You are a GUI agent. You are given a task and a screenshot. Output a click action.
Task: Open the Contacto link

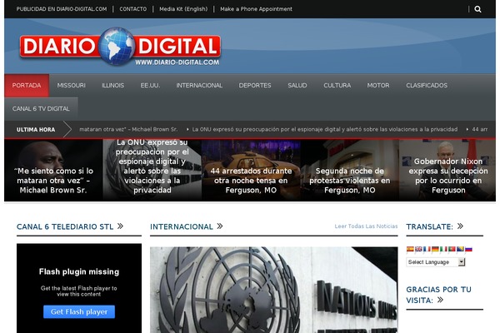click(x=133, y=9)
